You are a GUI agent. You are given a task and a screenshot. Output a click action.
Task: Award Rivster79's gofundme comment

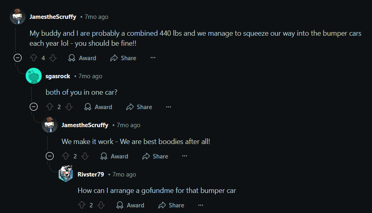pos(130,205)
